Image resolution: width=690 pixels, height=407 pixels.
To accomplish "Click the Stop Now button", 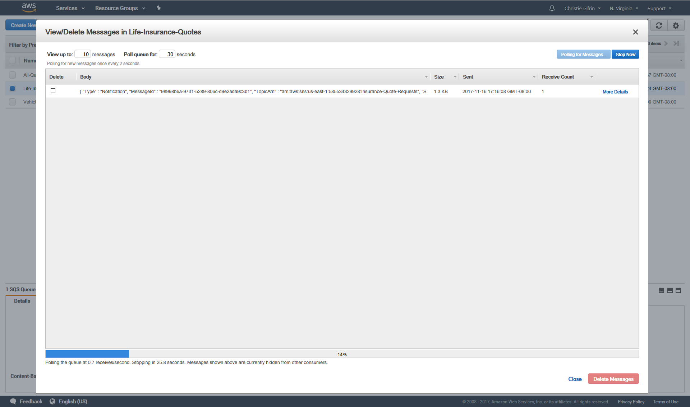I will (x=625, y=54).
